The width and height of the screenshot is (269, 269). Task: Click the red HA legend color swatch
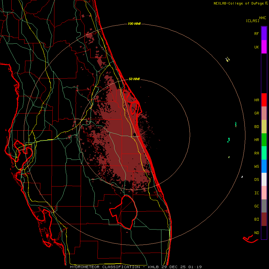tap(264, 100)
